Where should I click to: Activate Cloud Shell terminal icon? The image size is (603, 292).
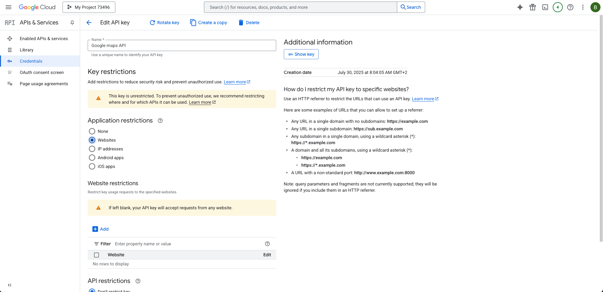[545, 7]
